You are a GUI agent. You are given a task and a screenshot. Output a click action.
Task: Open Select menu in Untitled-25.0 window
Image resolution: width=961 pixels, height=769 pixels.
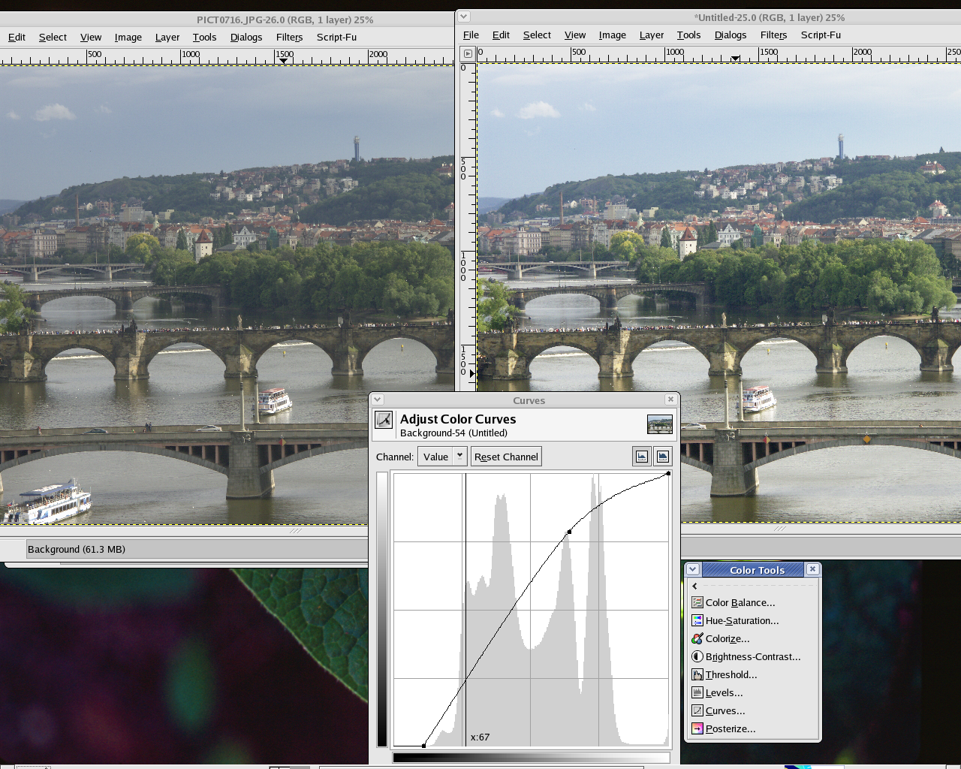(x=537, y=35)
